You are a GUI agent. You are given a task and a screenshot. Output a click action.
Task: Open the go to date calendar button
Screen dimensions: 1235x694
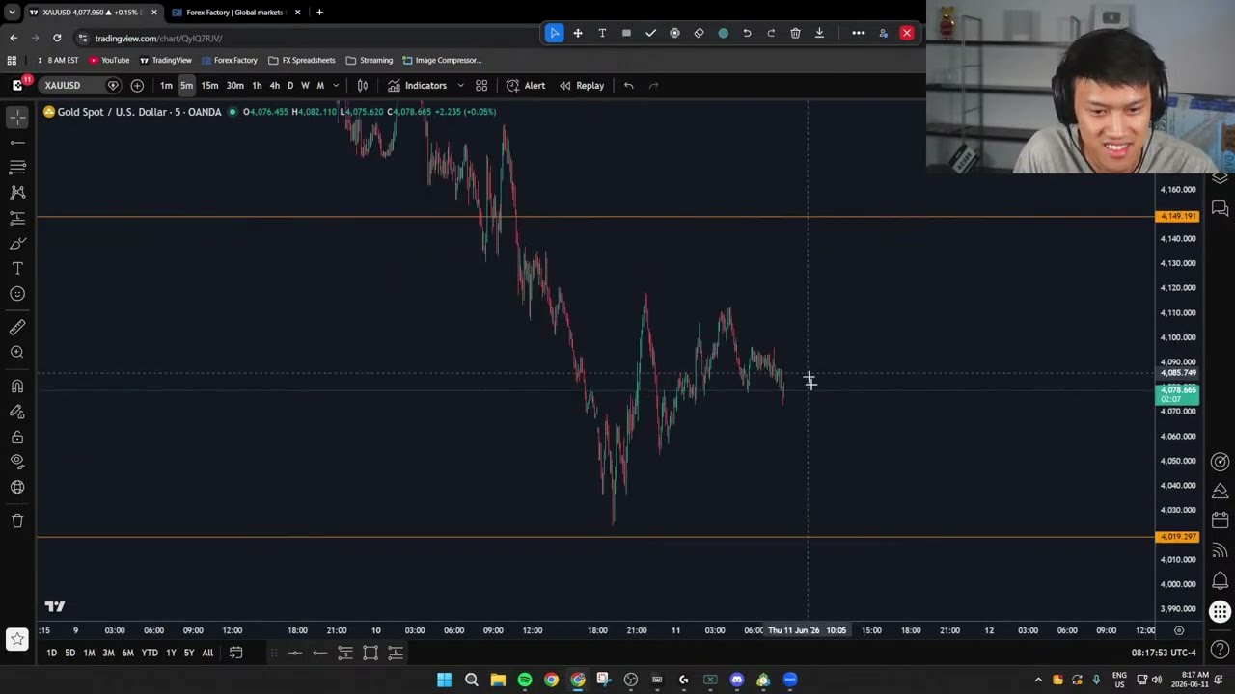click(235, 653)
